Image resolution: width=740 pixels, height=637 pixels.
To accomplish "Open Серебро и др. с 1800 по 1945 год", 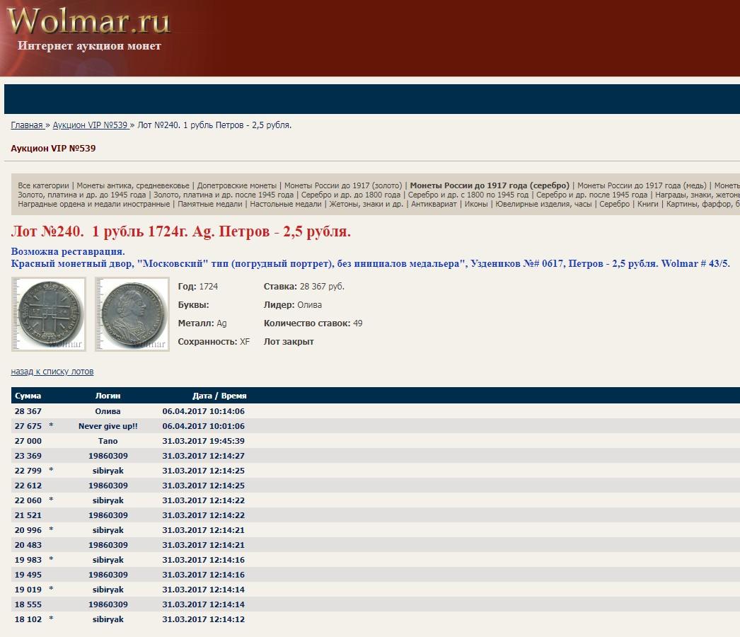I will click(x=468, y=195).
